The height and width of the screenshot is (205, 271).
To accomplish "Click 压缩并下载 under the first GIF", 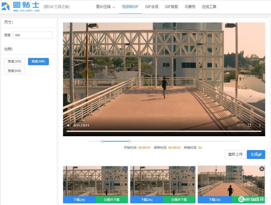I will [112, 200].
